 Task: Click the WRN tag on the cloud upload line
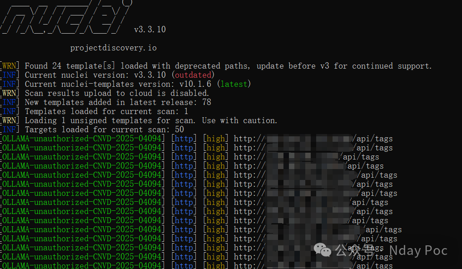click(x=9, y=94)
